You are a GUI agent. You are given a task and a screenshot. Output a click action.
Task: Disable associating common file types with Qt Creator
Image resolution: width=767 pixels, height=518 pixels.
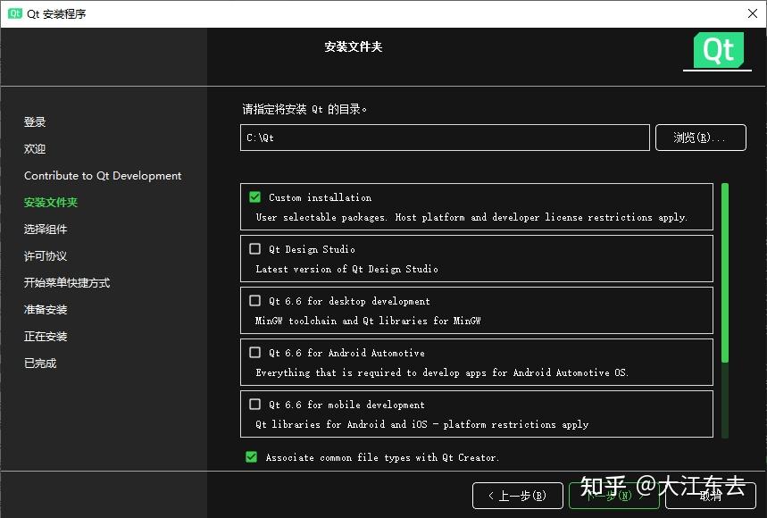(251, 457)
